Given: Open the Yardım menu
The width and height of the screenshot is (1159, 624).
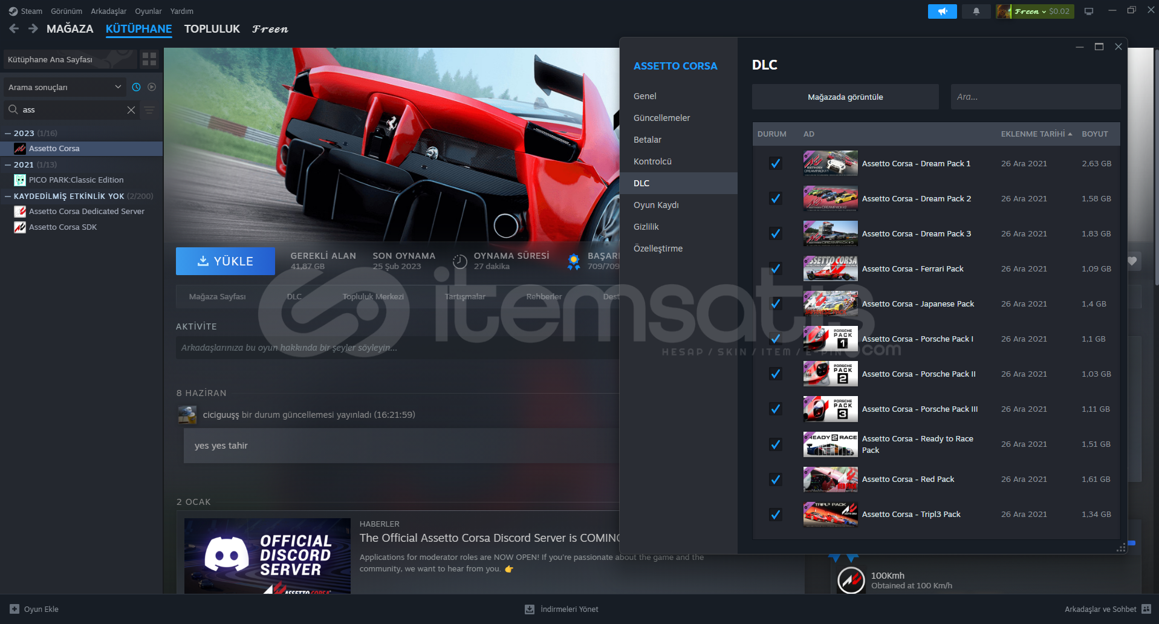Looking at the screenshot, I should [182, 11].
